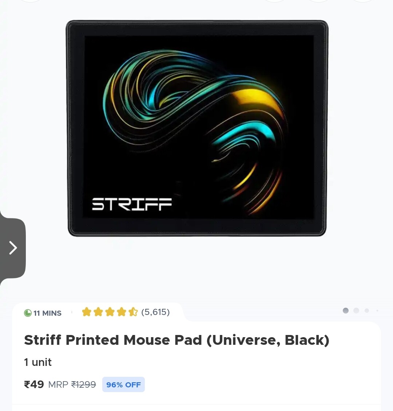Select the second rating star
The height and width of the screenshot is (411, 393).
98,312
